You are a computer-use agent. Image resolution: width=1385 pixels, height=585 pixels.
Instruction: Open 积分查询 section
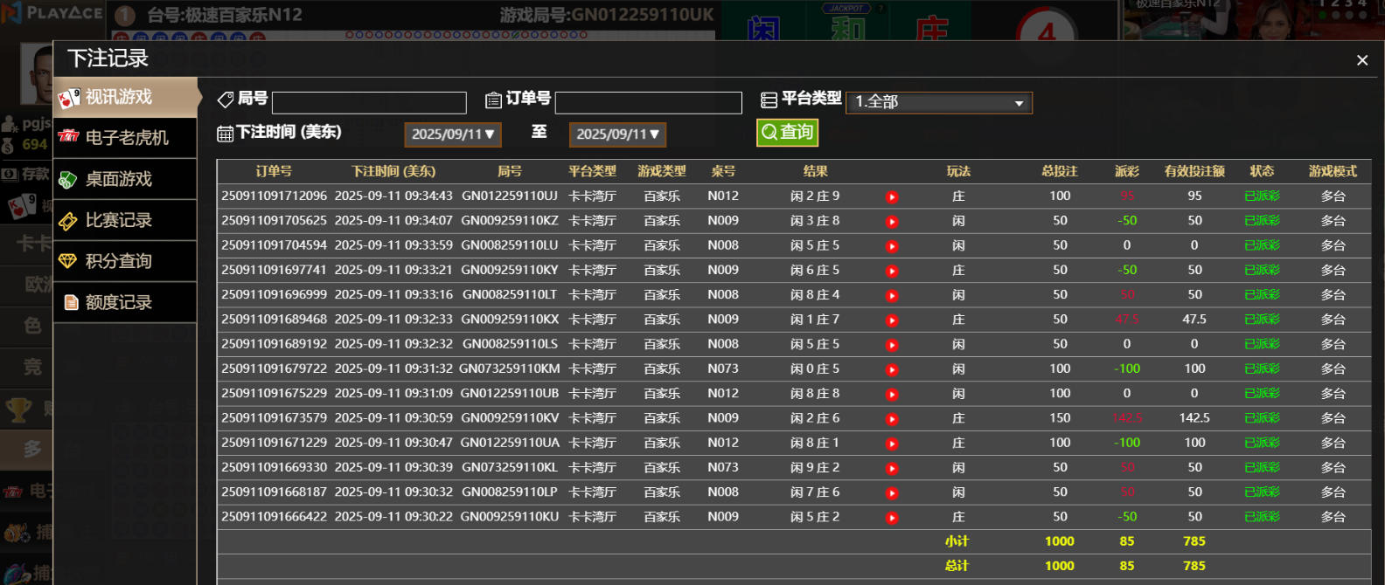(x=125, y=261)
